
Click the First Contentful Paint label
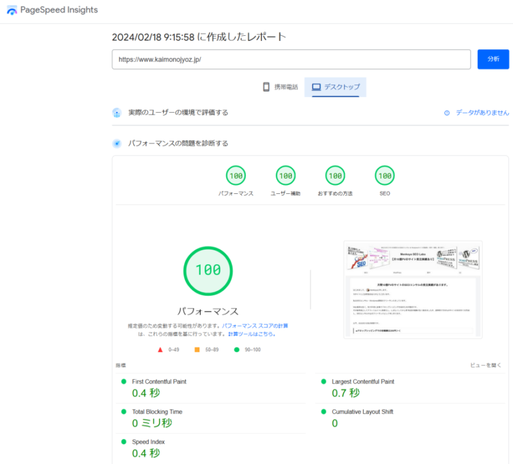tap(159, 381)
